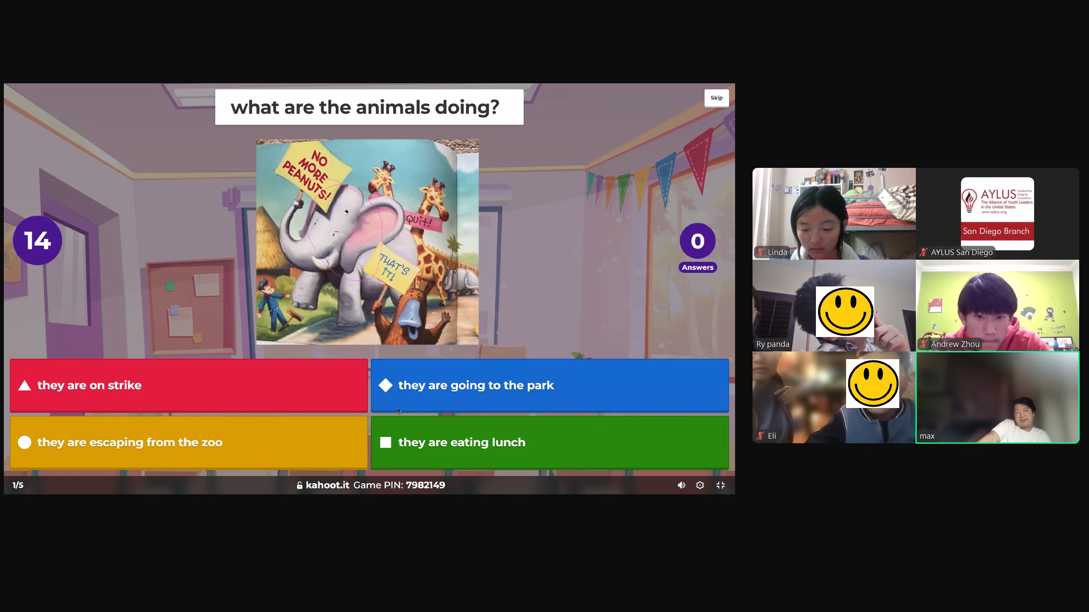Click the 'max' name label
Viewport: 1089px width, 612px height.
point(927,436)
